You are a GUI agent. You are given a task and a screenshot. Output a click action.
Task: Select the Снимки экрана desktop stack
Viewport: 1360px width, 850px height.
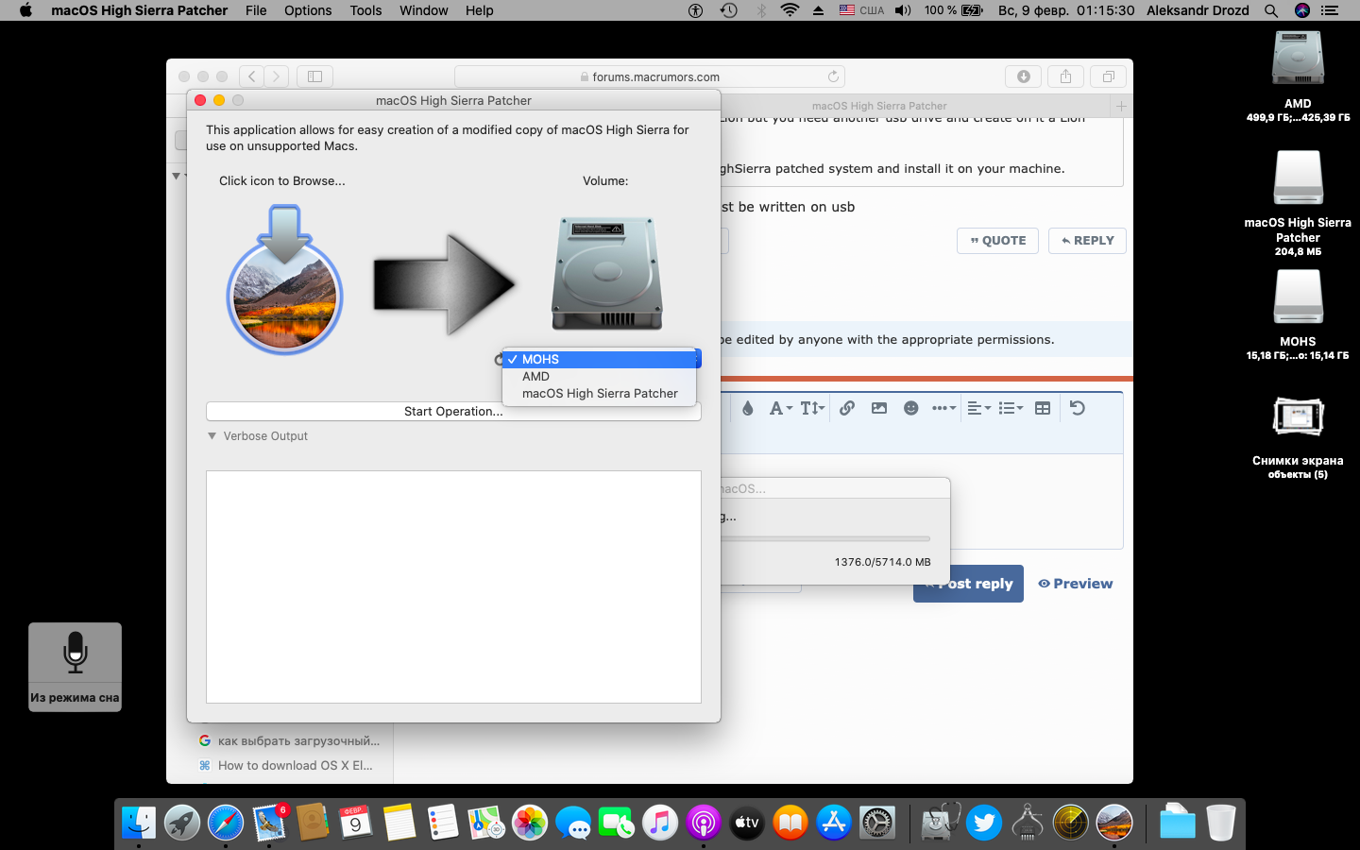pyautogui.click(x=1298, y=416)
